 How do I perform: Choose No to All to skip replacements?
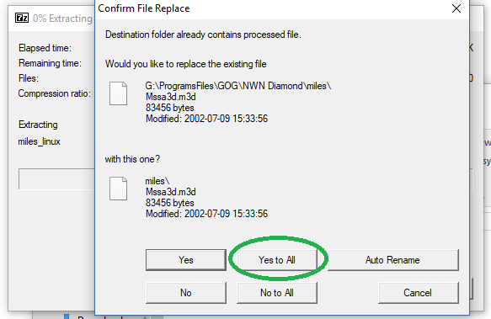pos(277,293)
